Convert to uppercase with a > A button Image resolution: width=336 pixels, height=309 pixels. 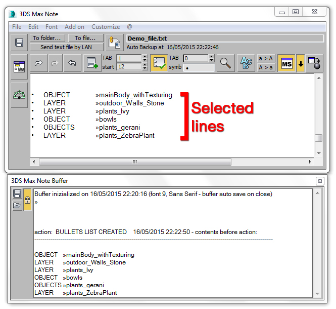click(266, 58)
